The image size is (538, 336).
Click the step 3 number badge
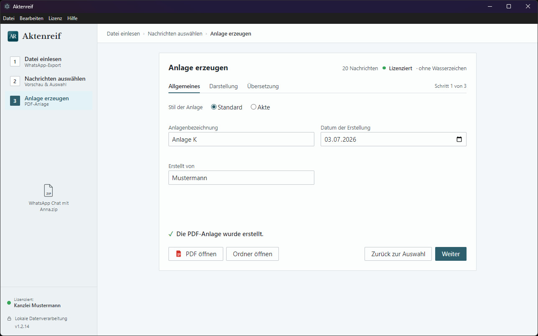point(15,101)
